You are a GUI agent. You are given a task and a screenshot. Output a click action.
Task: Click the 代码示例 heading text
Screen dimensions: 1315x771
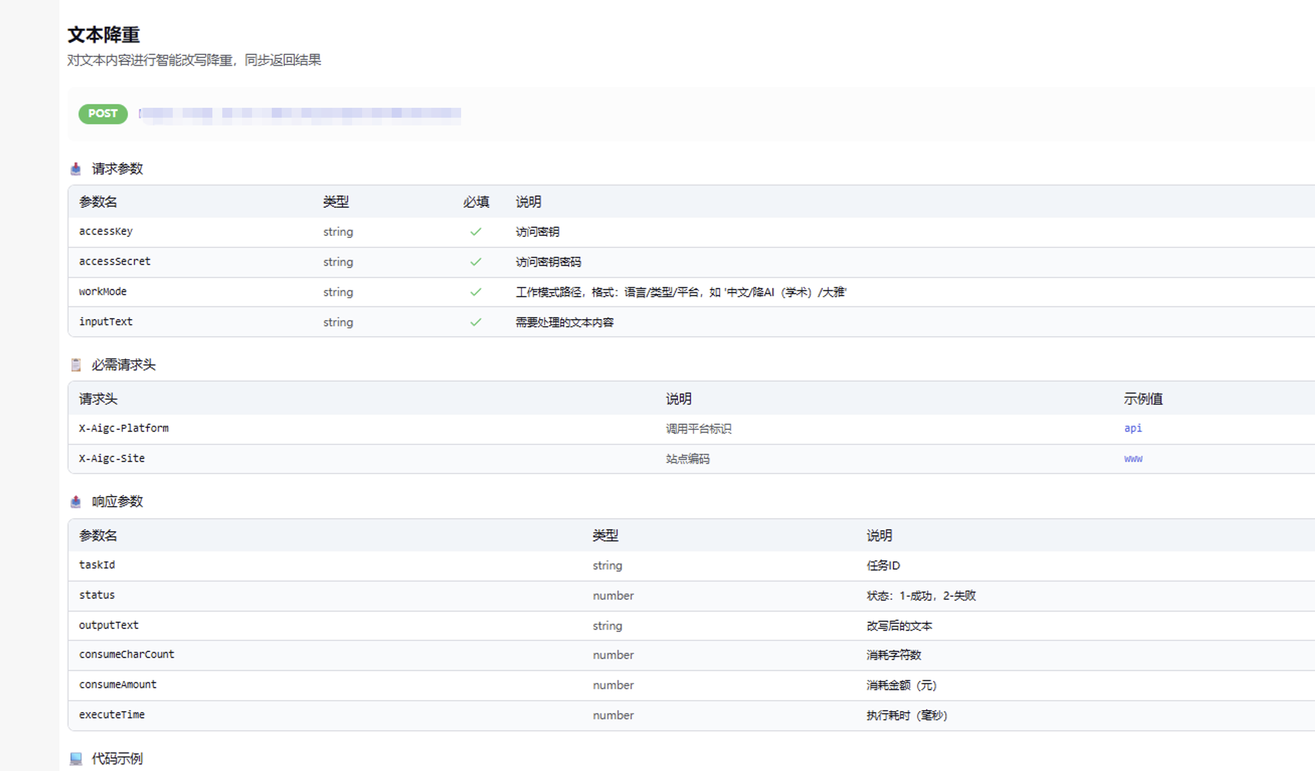coord(117,759)
